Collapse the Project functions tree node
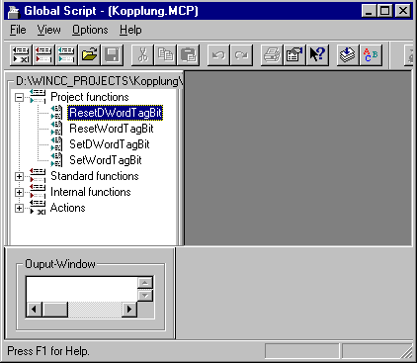Image resolution: width=417 pixels, height=364 pixels. 19,97
